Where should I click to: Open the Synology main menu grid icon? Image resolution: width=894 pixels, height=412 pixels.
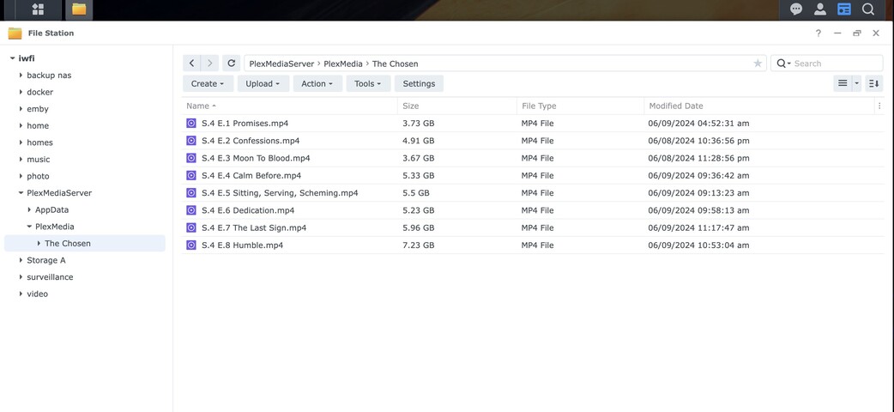[x=39, y=9]
